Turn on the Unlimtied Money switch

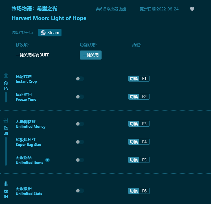[x=80, y=124]
